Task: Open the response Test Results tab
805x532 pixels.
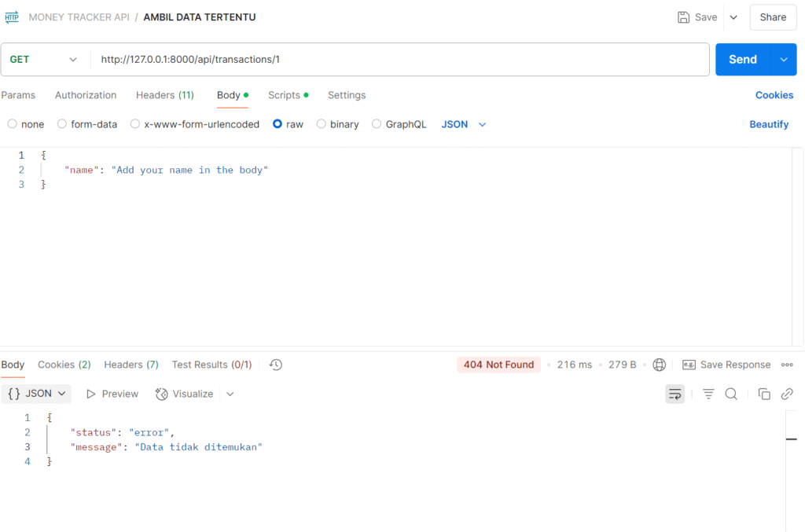Action: pyautogui.click(x=211, y=365)
